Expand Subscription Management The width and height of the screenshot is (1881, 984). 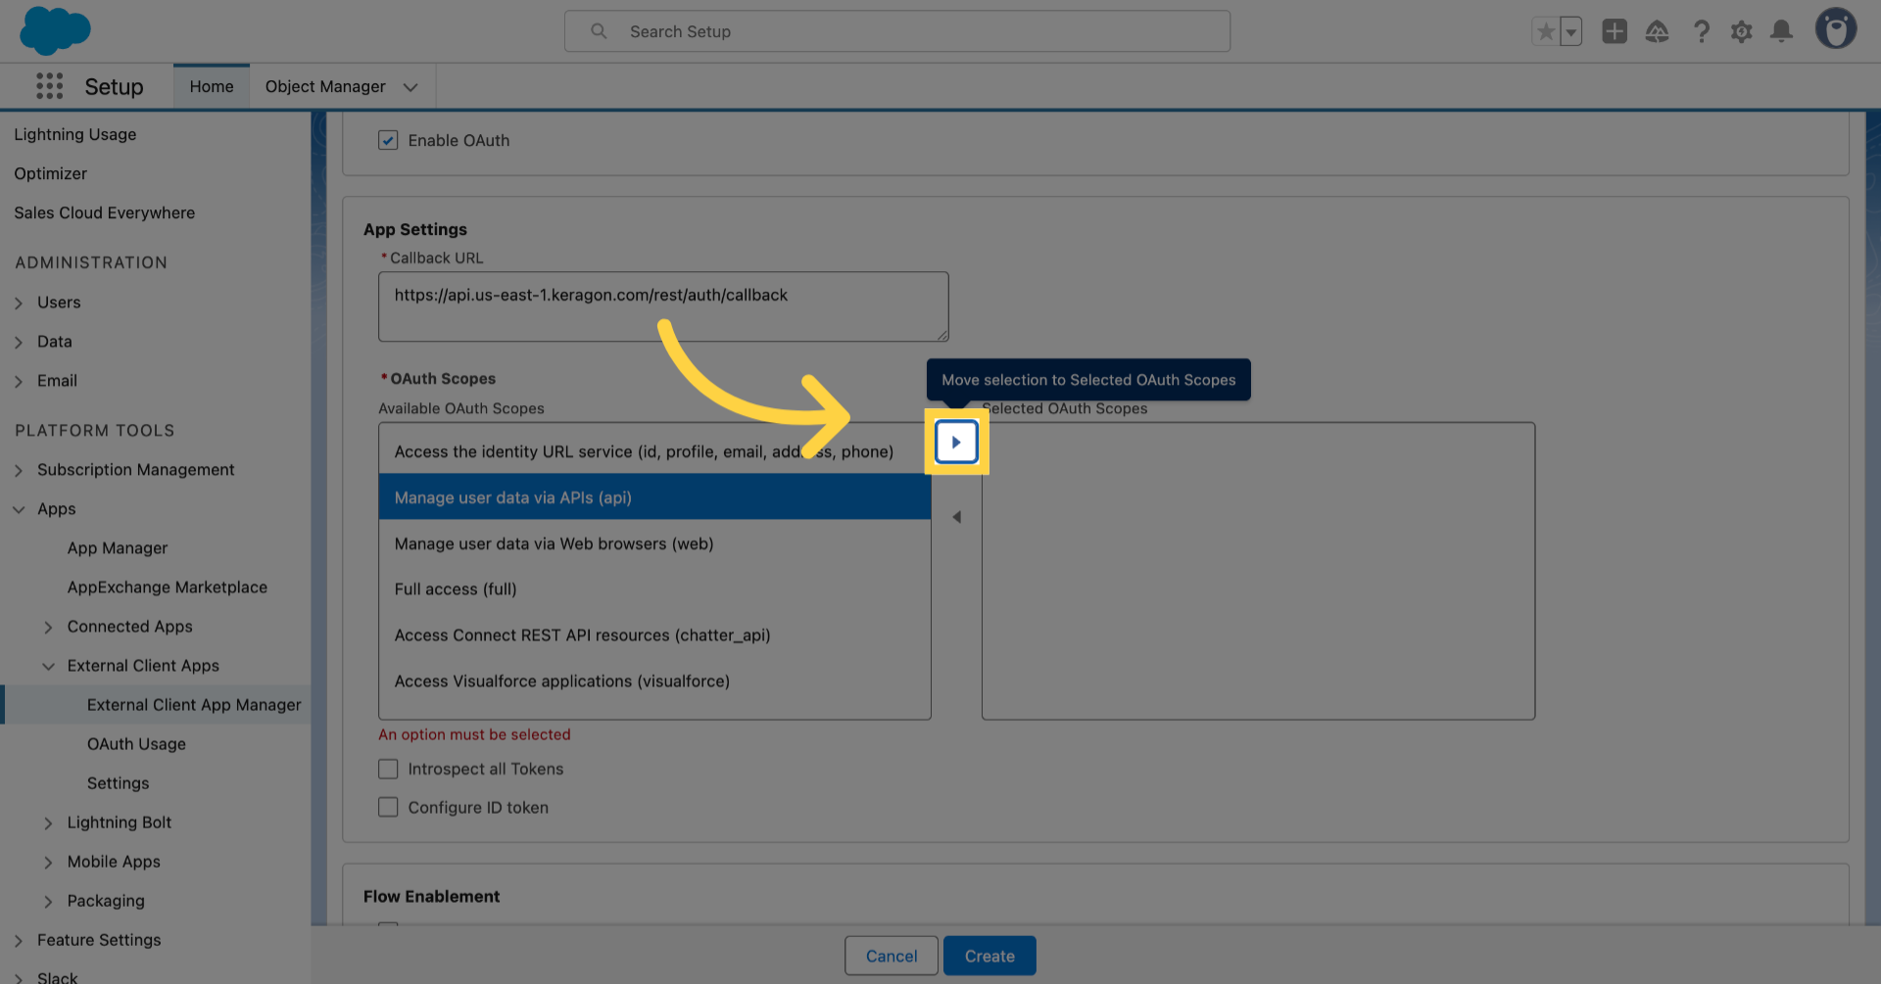click(x=19, y=471)
